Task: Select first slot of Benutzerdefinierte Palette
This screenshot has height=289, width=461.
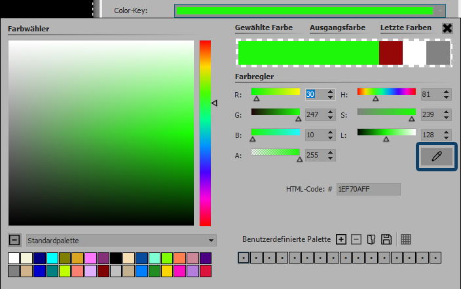Action: point(244,258)
